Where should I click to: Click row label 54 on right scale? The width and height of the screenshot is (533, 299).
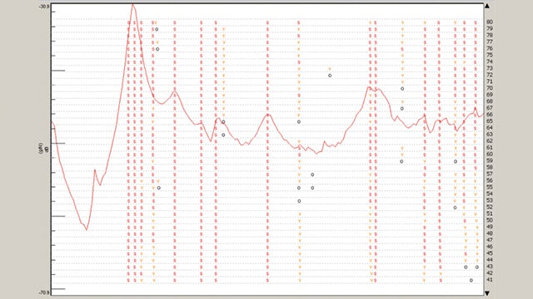[x=490, y=194]
